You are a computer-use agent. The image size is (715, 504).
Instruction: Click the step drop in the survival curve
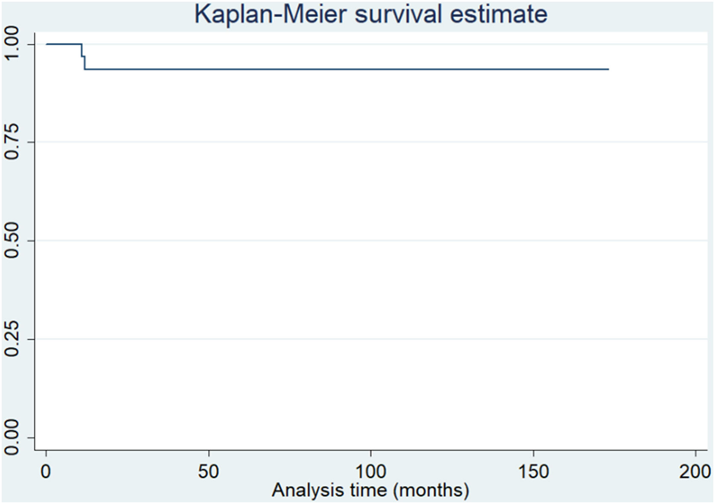(x=85, y=62)
